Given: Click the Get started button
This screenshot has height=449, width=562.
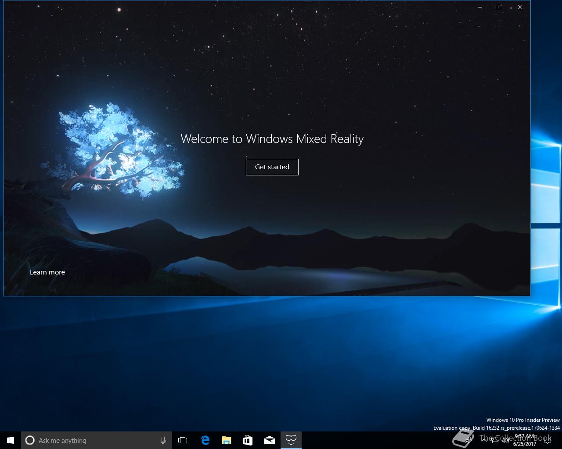Looking at the screenshot, I should click(272, 167).
